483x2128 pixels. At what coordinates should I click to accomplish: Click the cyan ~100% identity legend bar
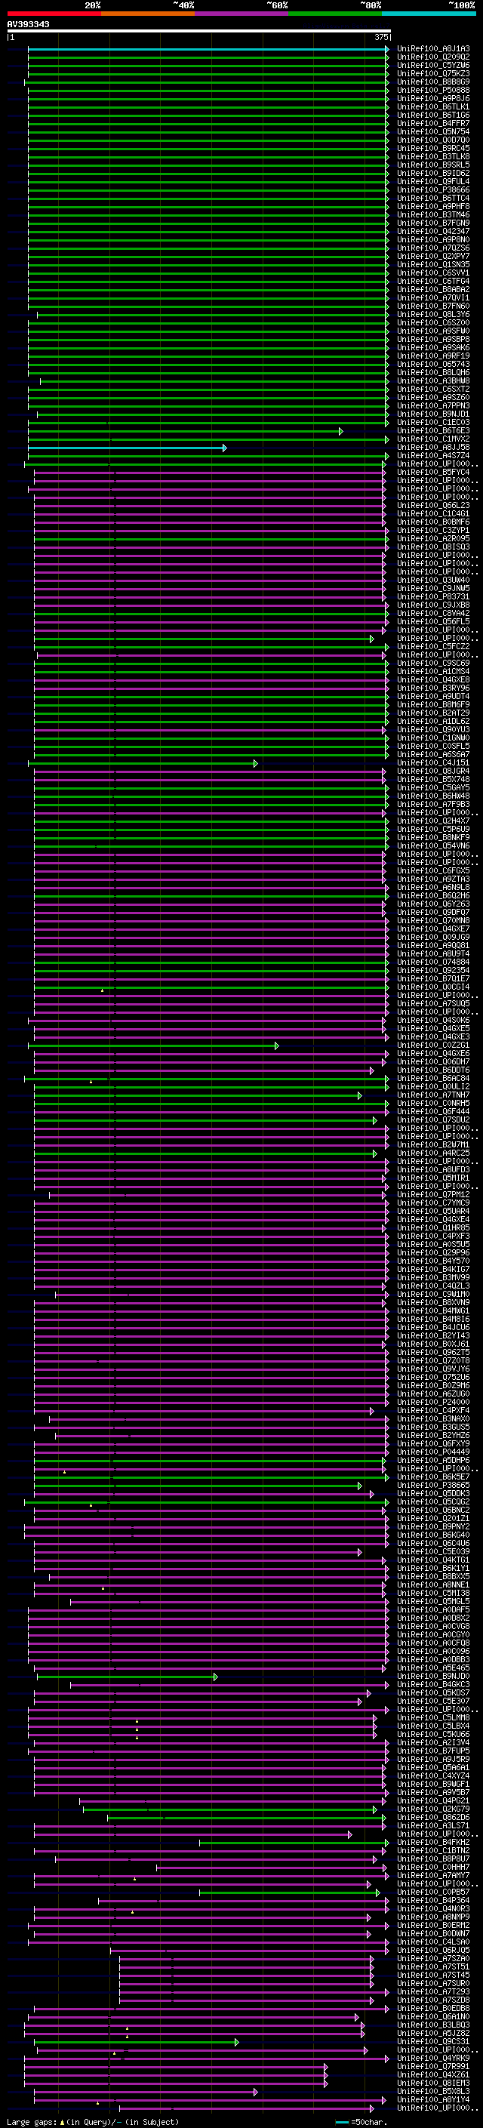[x=428, y=14]
